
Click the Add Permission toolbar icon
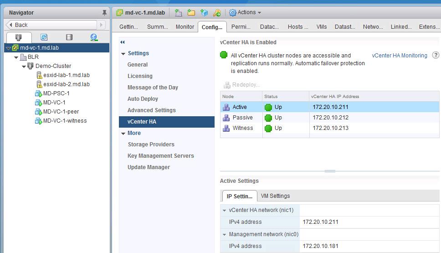click(217, 13)
